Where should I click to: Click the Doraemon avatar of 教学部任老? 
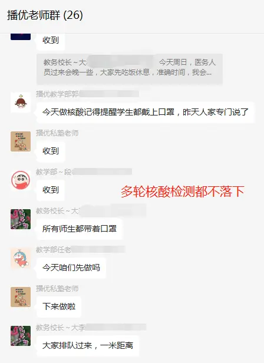pyautogui.click(x=21, y=258)
